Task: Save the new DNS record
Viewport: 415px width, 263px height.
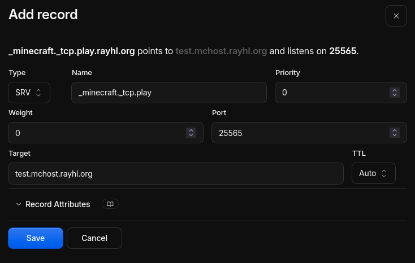Action: click(x=36, y=238)
